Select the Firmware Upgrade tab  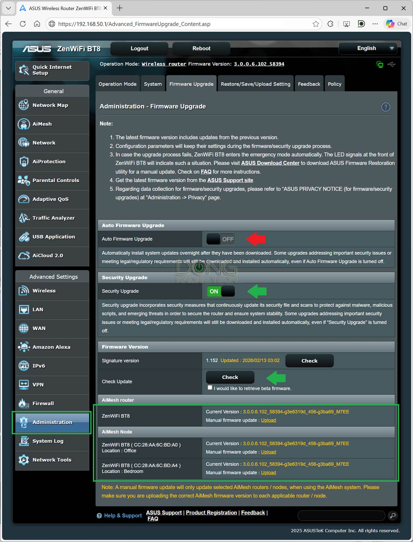coord(191,84)
